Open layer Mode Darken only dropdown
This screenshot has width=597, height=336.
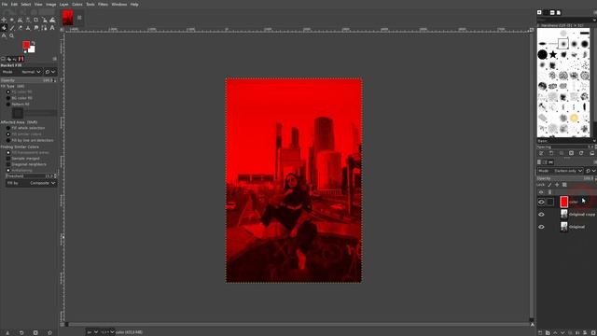click(561, 171)
